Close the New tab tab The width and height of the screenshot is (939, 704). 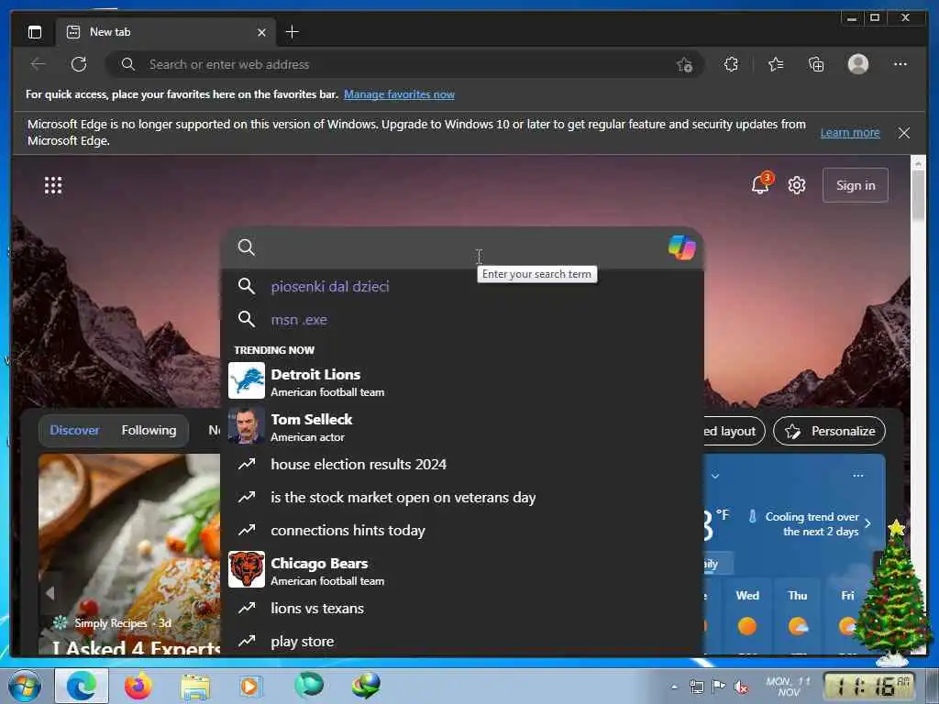(x=261, y=32)
